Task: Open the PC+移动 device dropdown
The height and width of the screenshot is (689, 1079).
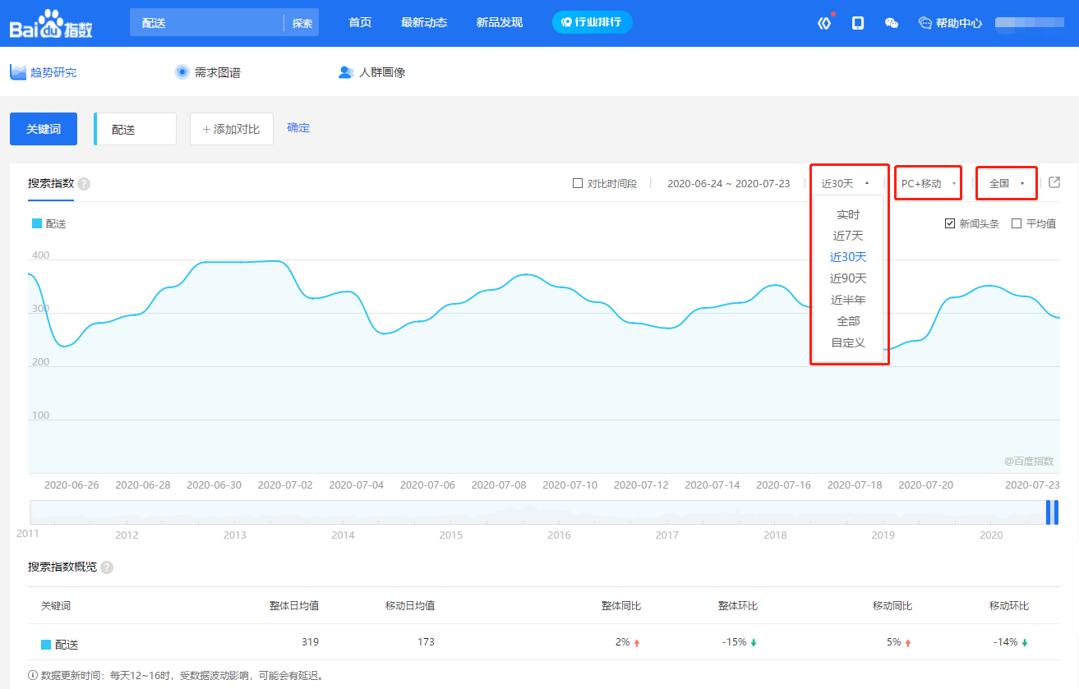Action: coord(927,182)
